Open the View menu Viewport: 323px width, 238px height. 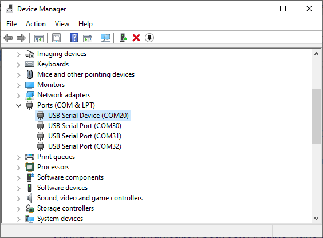coord(62,24)
